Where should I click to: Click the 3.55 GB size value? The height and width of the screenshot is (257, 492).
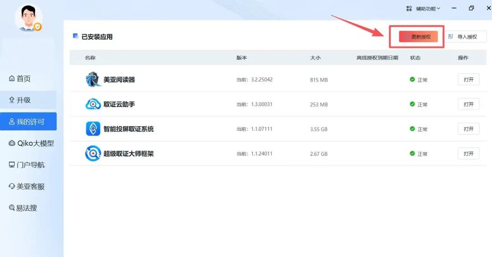click(x=319, y=129)
